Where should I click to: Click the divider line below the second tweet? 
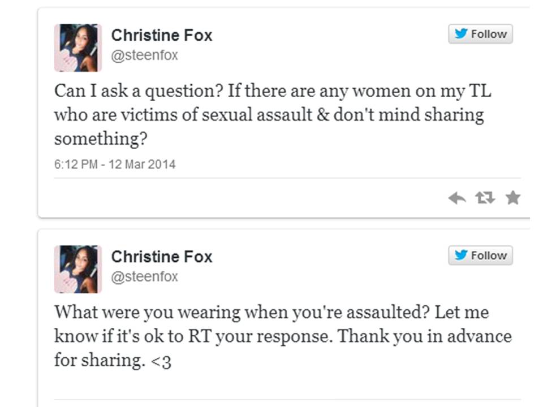(x=283, y=400)
